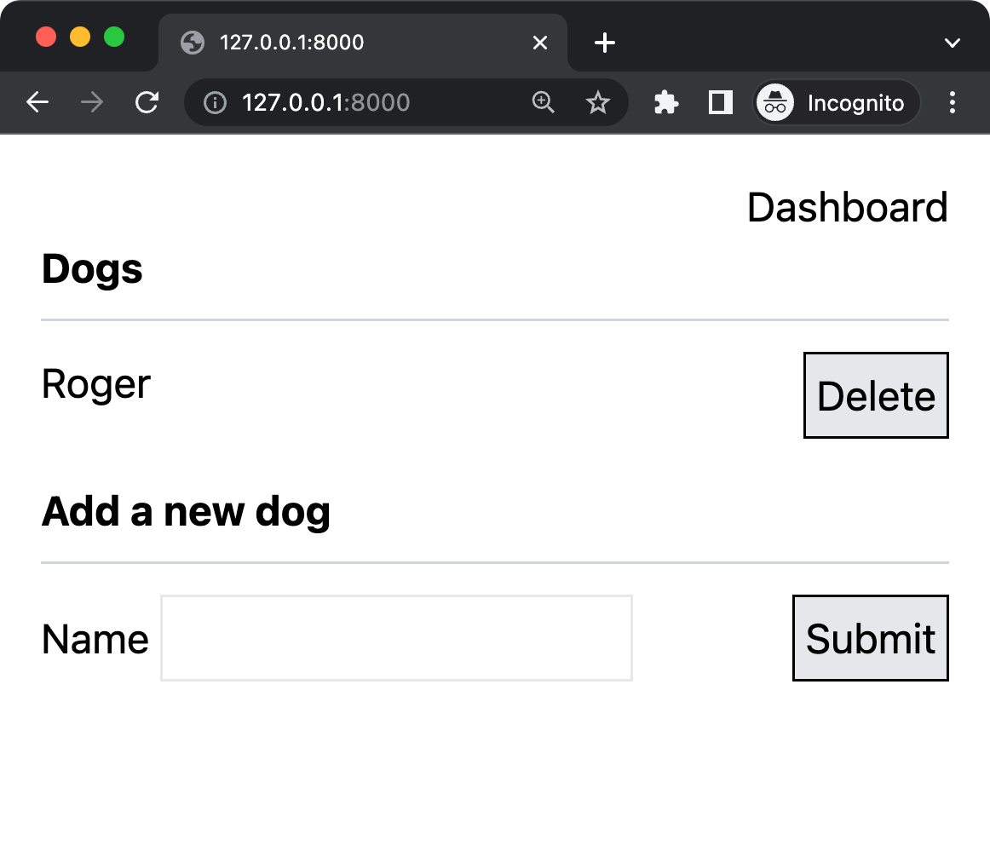Open a new tab with plus

(604, 43)
